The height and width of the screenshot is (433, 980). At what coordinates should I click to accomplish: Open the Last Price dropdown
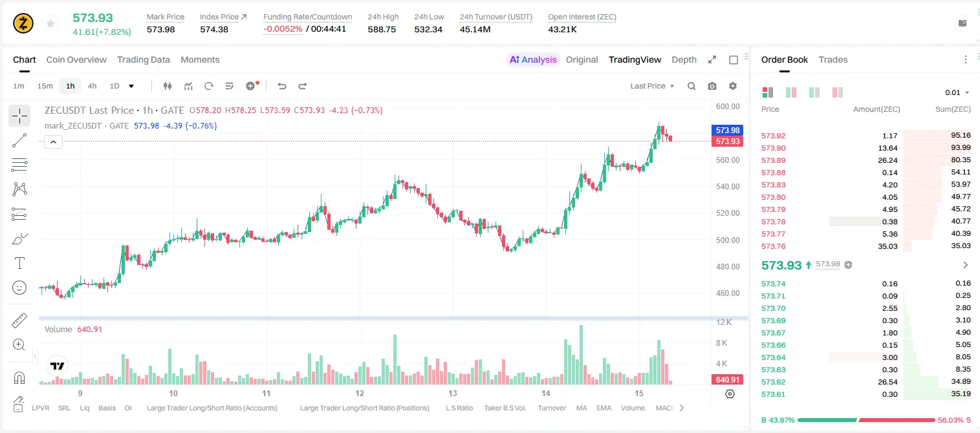point(652,86)
